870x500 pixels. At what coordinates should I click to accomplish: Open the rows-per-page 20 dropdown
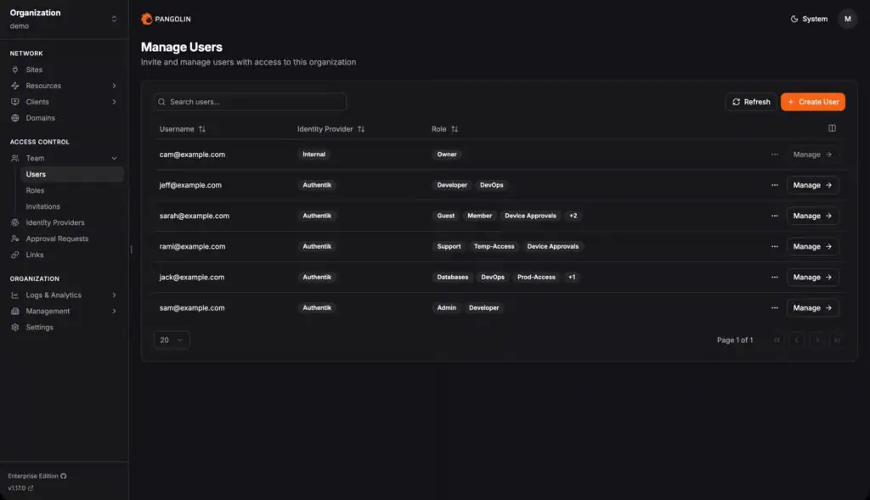pos(172,340)
